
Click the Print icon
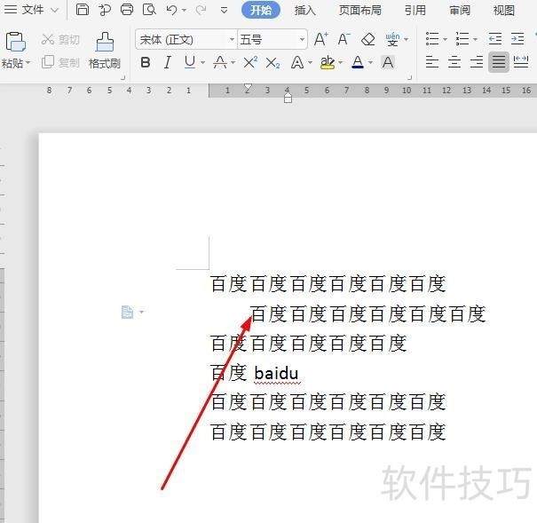[127, 10]
